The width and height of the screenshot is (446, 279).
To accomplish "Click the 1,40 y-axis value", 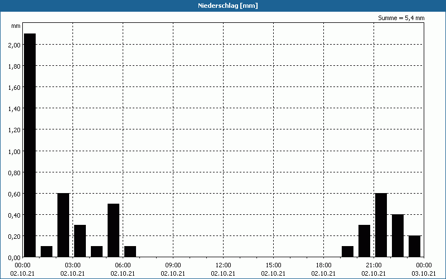I will (14, 108).
